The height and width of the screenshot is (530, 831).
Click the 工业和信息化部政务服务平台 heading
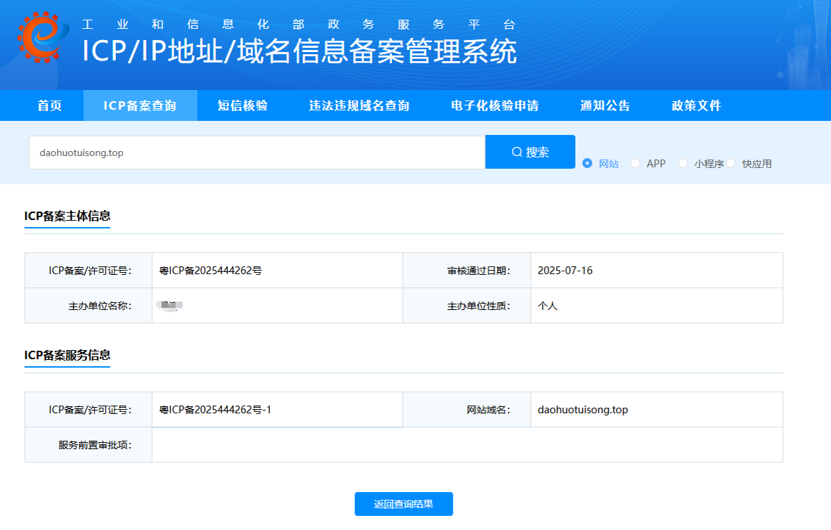[298, 25]
